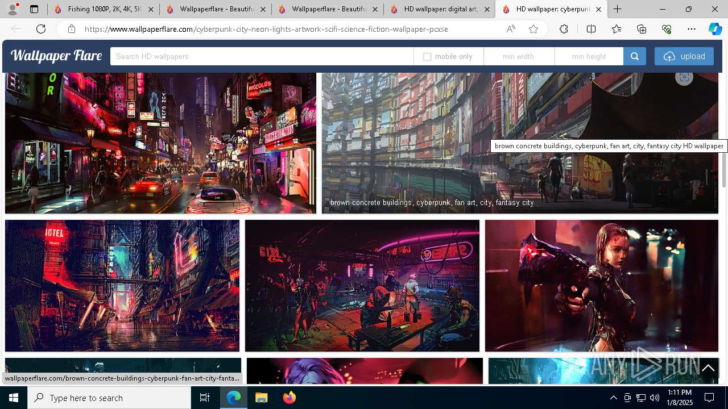Close the HD wallpaper: cyberpunk tab
The image size is (728, 409).
tap(598, 9)
